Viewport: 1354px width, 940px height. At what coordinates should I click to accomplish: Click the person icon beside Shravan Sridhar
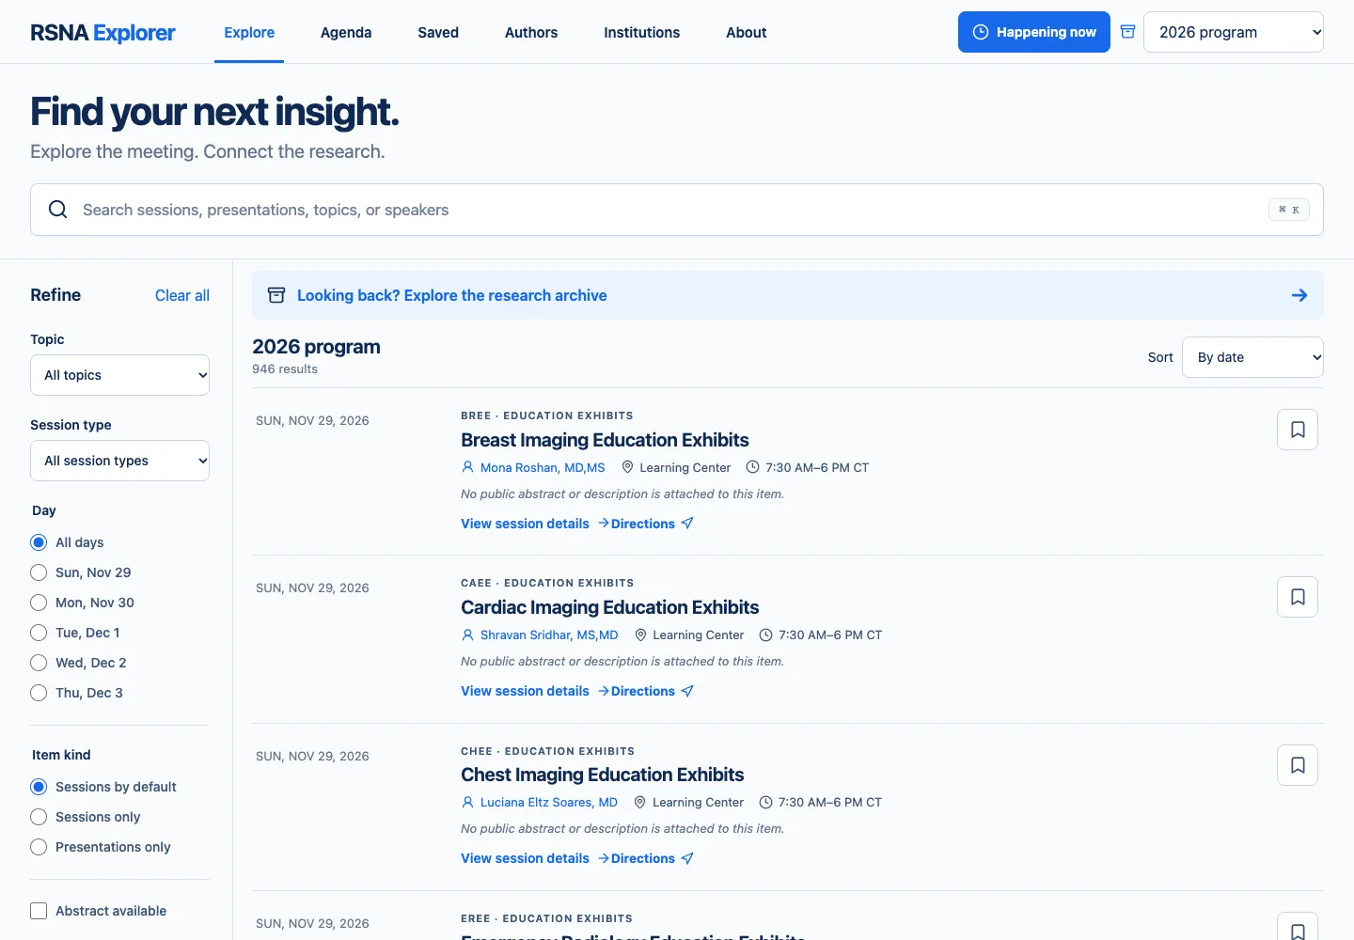(467, 634)
